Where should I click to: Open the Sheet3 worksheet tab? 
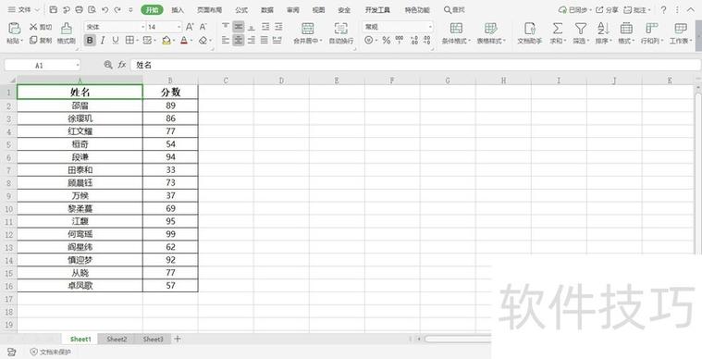[x=154, y=339]
